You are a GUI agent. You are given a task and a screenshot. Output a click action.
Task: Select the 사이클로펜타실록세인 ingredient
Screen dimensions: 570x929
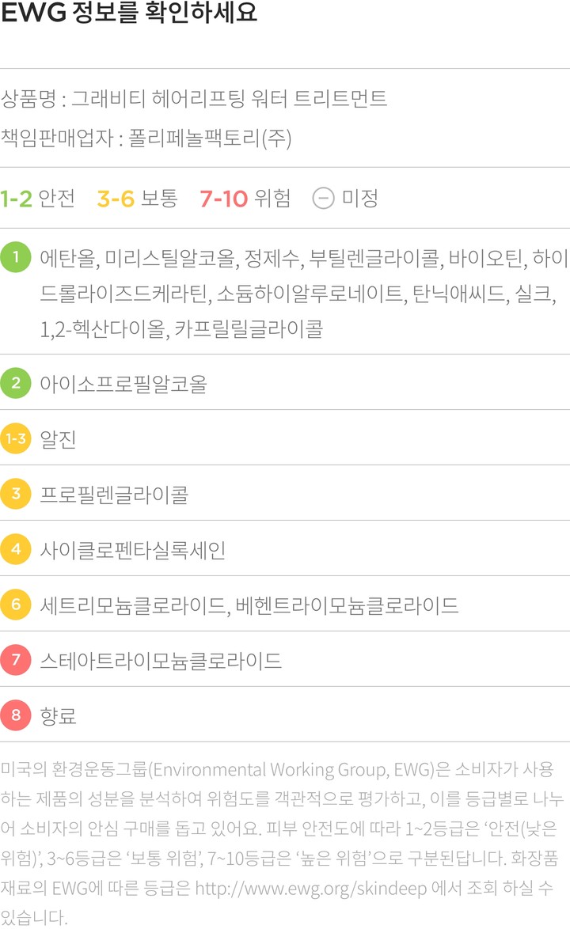pos(132,550)
